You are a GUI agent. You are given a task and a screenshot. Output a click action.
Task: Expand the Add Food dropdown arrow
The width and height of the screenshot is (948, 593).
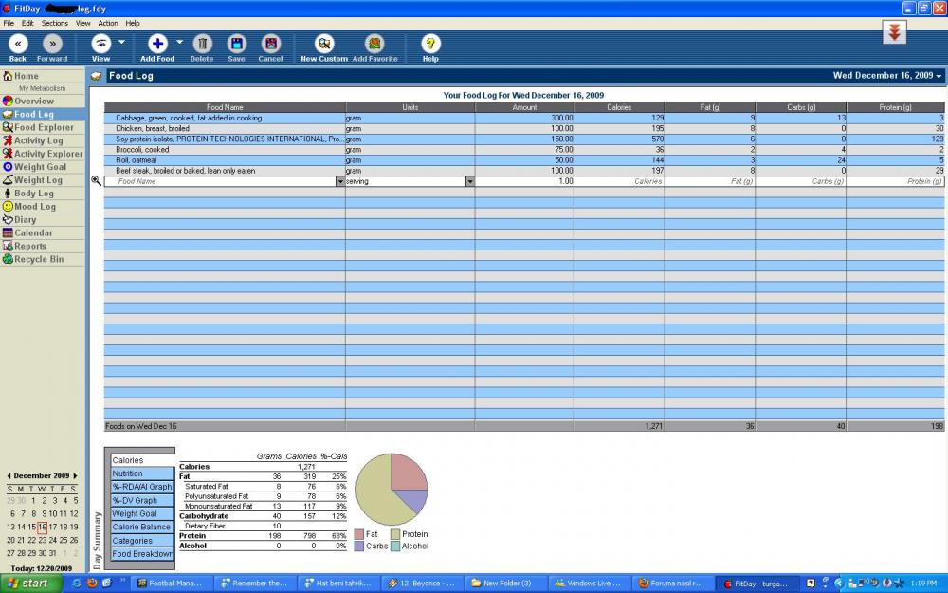click(x=179, y=42)
